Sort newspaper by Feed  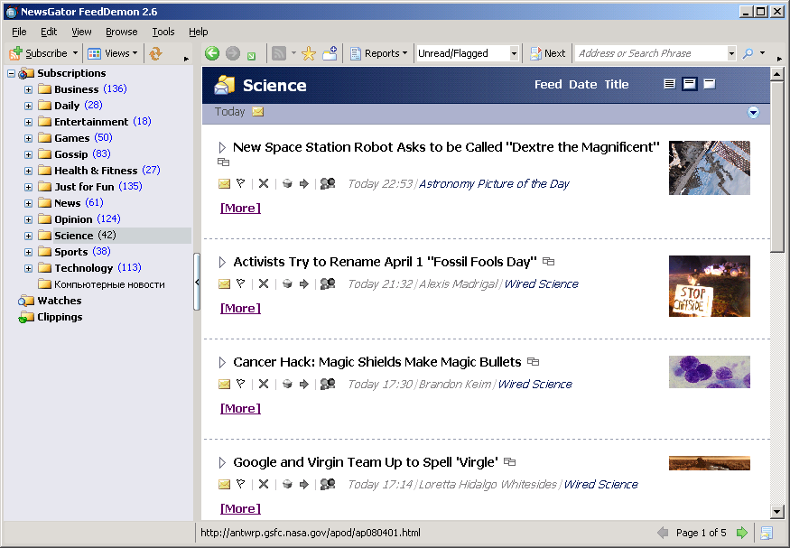548,85
